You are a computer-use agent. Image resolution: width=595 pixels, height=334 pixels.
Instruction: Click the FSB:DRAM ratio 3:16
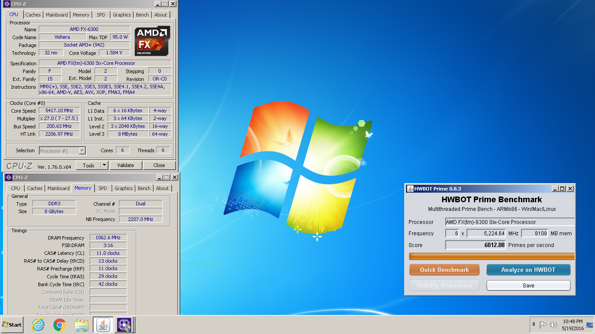click(108, 246)
